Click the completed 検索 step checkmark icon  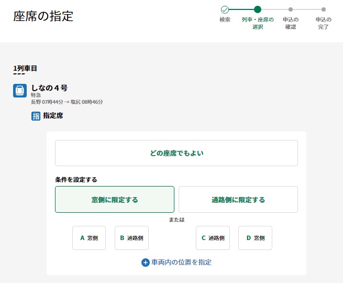pos(225,9)
